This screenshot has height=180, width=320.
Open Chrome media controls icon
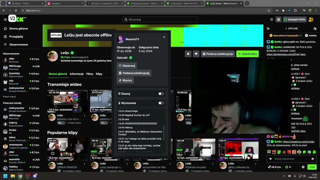tap(304, 10)
